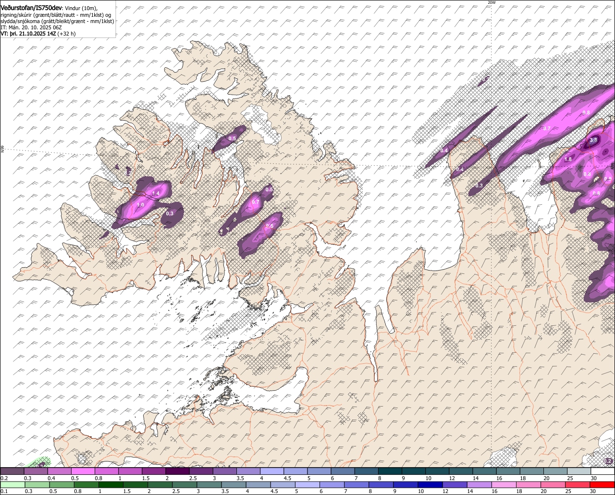The height and width of the screenshot is (495, 615).
Task: Select snow scale swatch 3.5 in top row
Action: (x=247, y=471)
